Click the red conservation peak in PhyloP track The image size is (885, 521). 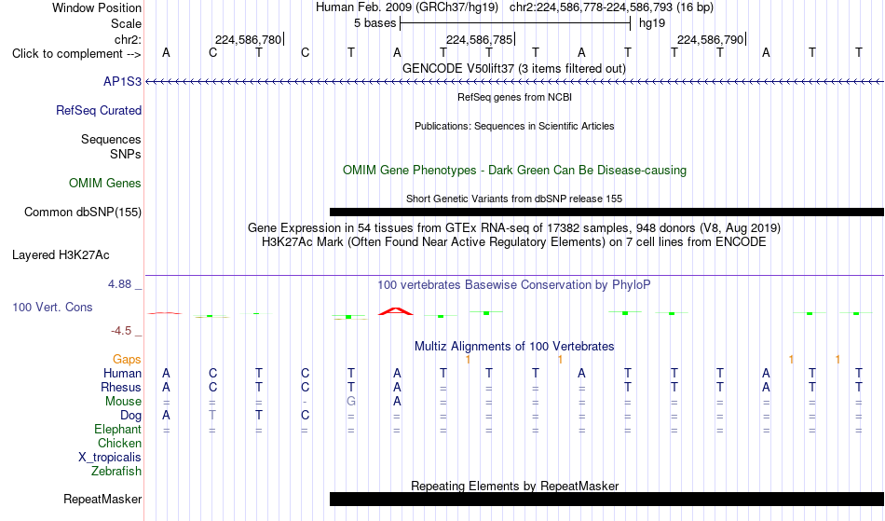coord(396,311)
